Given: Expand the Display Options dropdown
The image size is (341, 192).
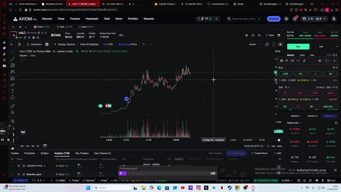Looking at the screenshot, I should pos(65,44).
